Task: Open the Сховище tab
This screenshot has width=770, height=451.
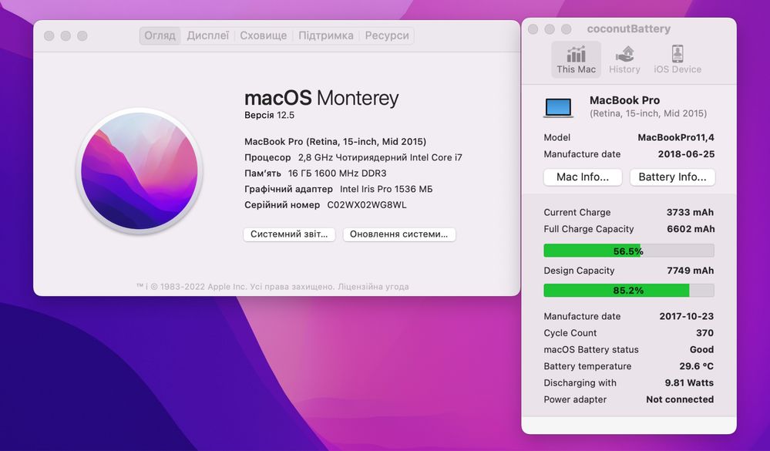Action: (263, 36)
